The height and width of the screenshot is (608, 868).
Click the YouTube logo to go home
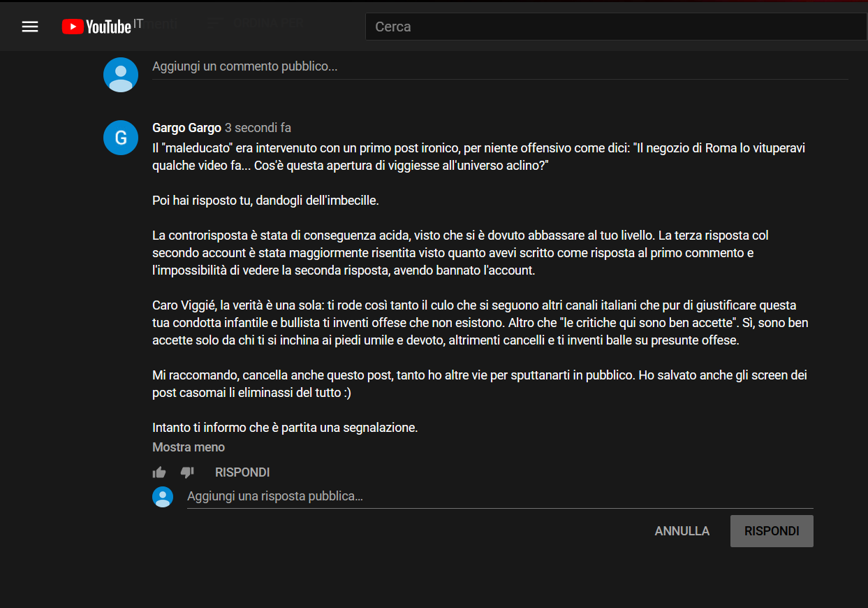(96, 27)
